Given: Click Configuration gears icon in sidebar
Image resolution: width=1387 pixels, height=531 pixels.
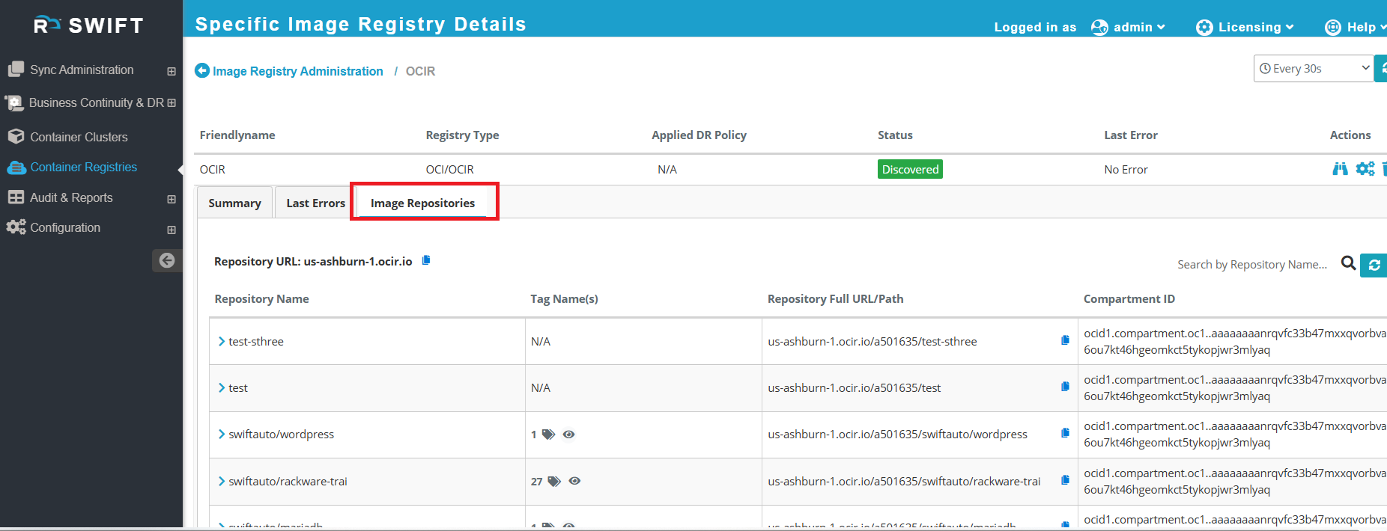Looking at the screenshot, I should click(x=16, y=227).
